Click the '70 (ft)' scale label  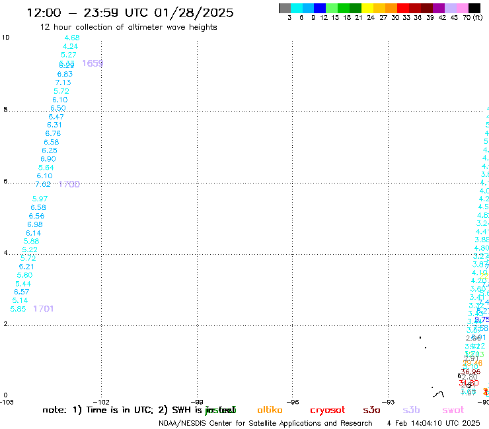click(472, 18)
